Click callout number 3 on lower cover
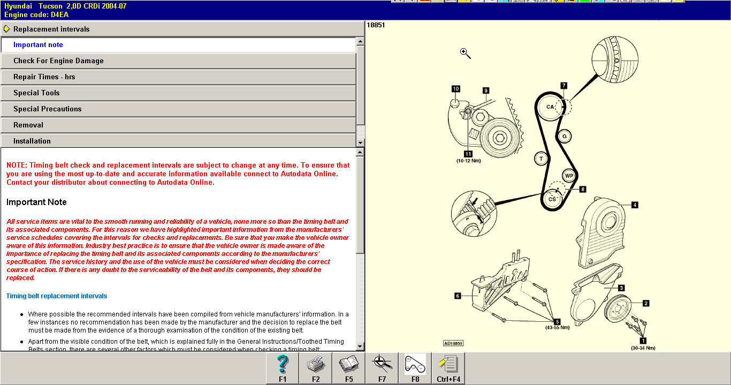731x385 pixels. pyautogui.click(x=621, y=288)
